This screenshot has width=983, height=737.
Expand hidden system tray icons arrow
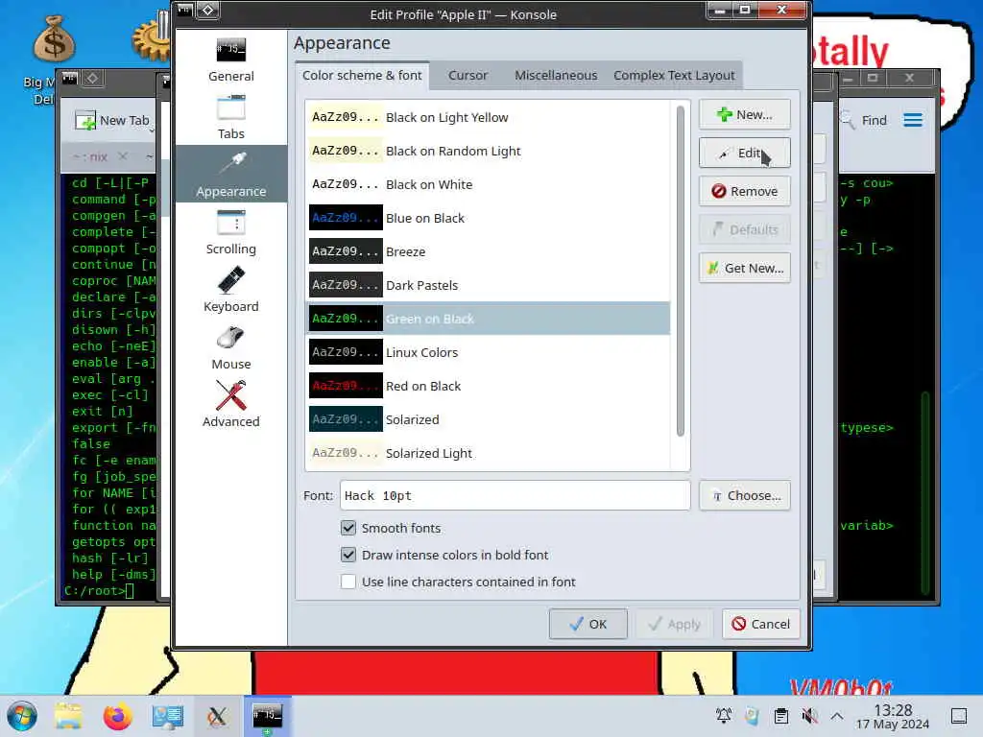click(x=837, y=715)
